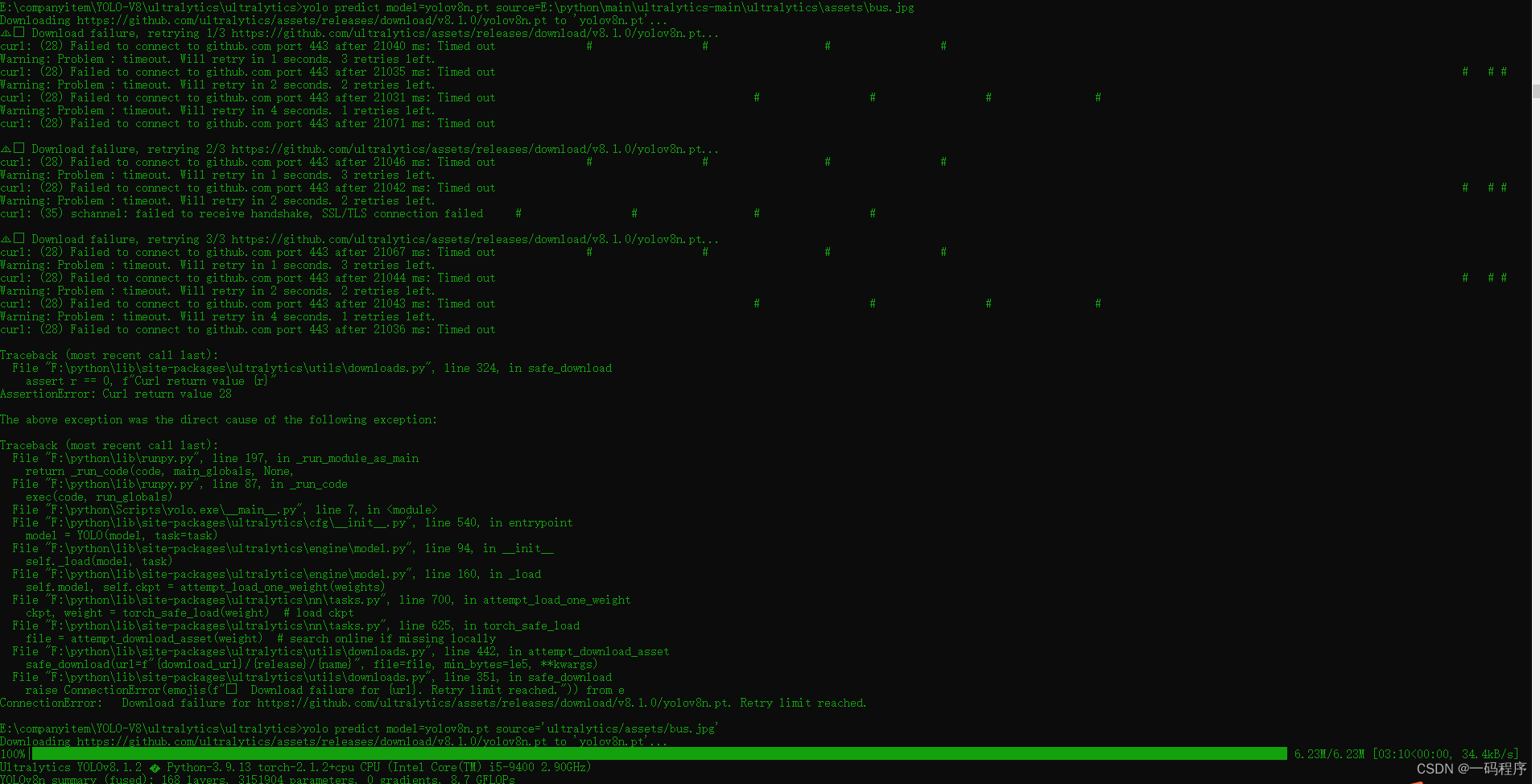Click the 'line 625, in torch_safe_load' entry

coord(296,625)
